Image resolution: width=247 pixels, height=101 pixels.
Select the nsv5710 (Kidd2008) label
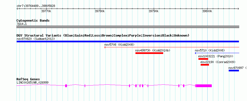point(210,50)
